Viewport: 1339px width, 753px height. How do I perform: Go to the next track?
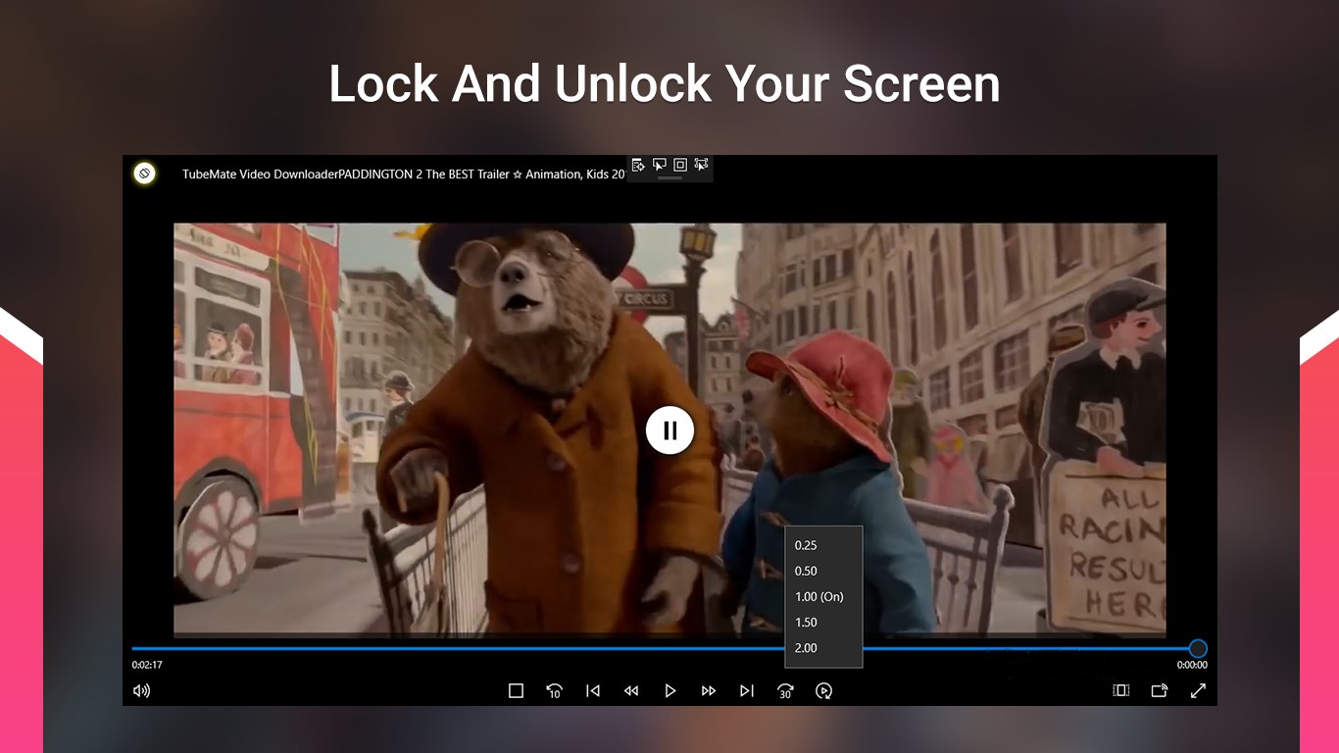point(747,691)
